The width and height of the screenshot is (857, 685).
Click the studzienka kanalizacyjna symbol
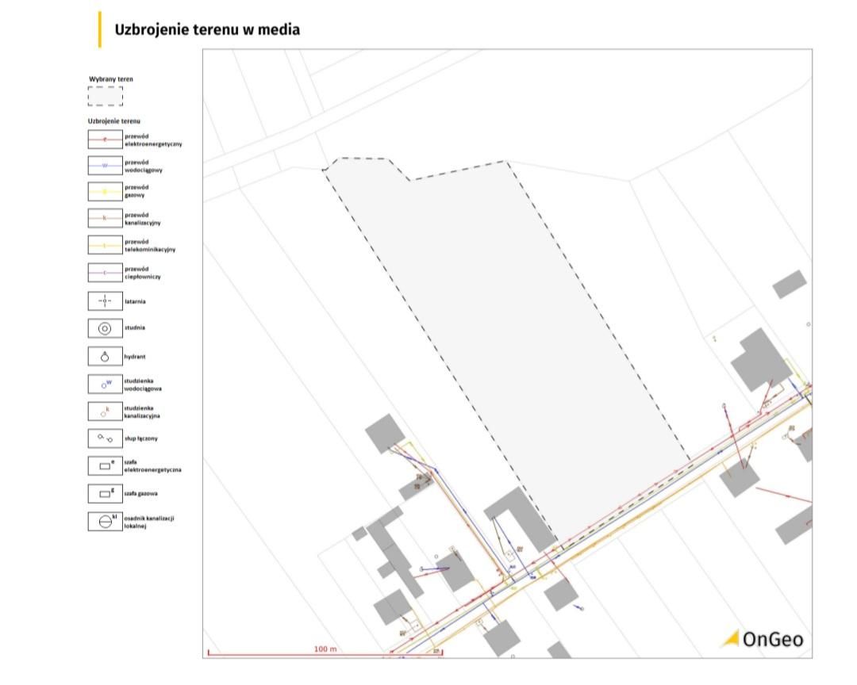pos(105,411)
